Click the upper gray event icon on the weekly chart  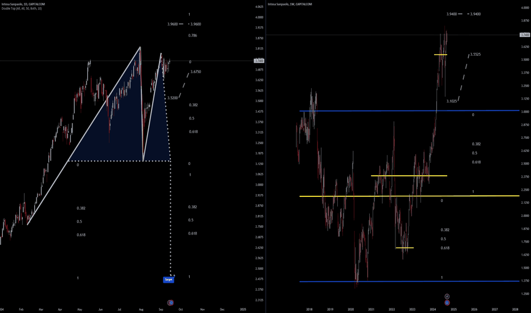click(x=447, y=296)
